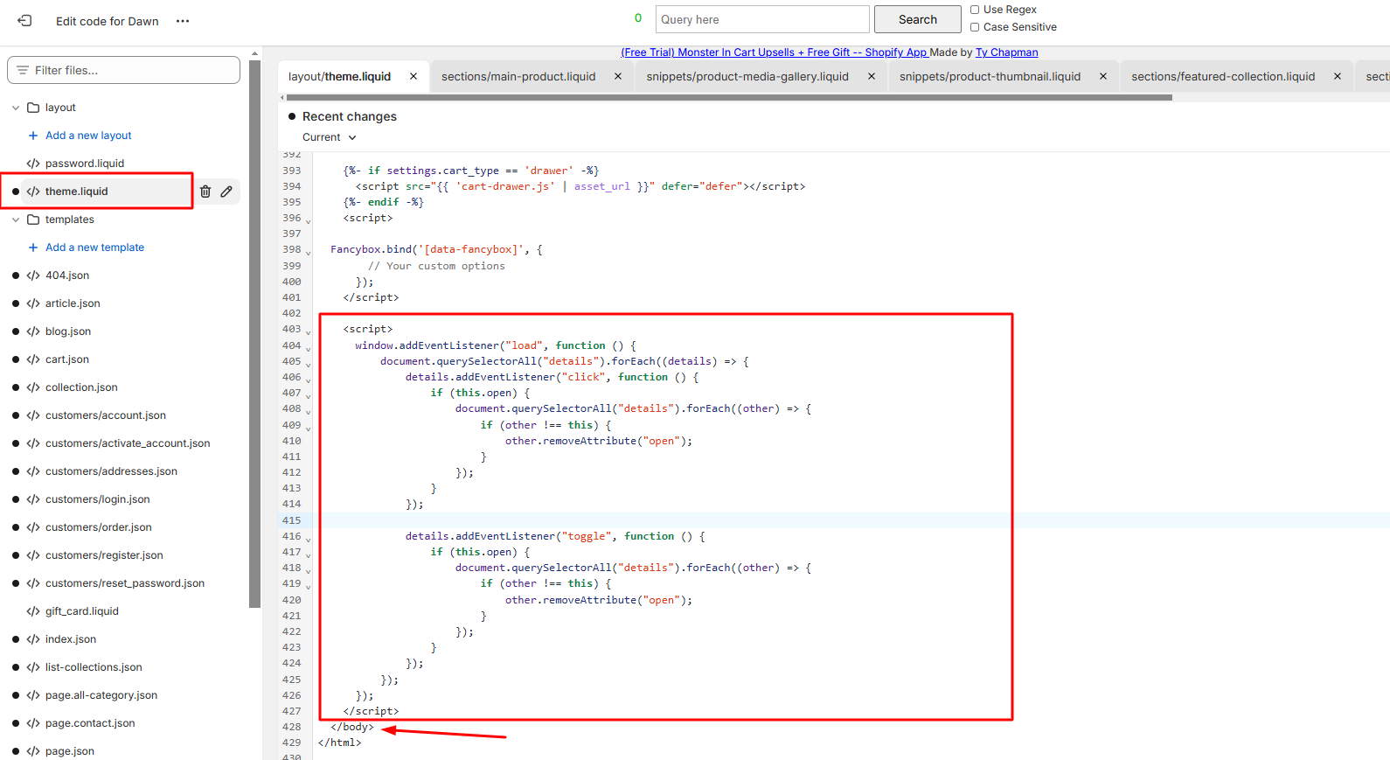
Task: Fold code at line 398
Action: (308, 252)
